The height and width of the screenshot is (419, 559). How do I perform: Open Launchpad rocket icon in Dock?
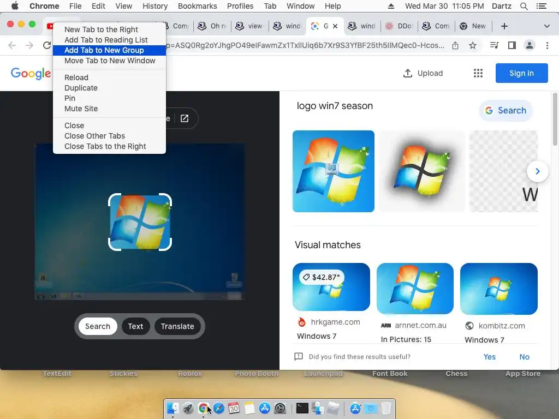[188, 408]
